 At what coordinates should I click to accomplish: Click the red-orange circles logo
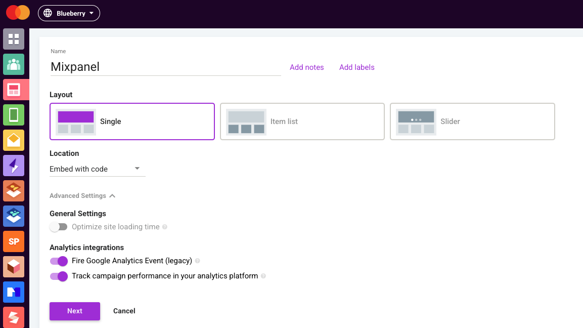click(x=18, y=13)
